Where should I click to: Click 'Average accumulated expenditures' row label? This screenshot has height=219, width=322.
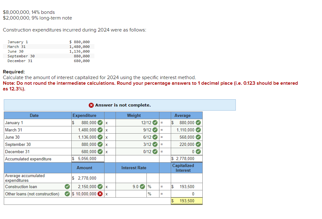pos(25,178)
